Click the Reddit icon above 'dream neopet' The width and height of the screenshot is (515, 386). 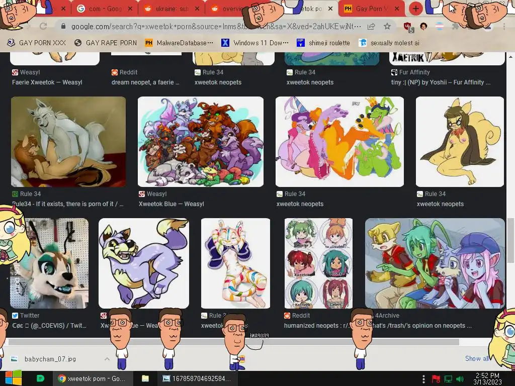tap(114, 72)
